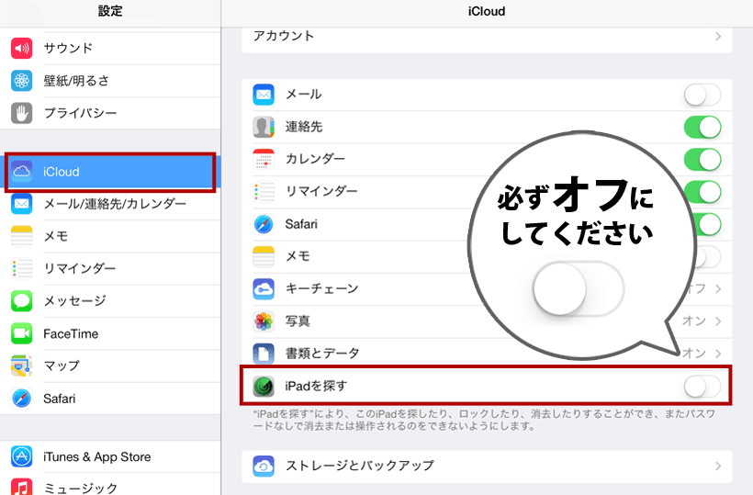Tap the メッセージ speech bubble icon
This screenshot has height=495, width=753.
[22, 301]
